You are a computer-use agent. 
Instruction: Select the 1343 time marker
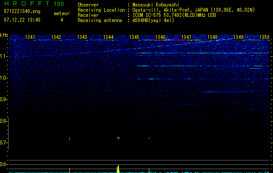coord(82,37)
